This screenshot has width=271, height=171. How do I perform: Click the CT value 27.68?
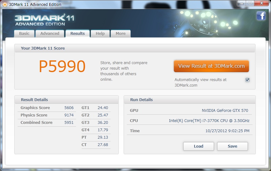(103, 145)
